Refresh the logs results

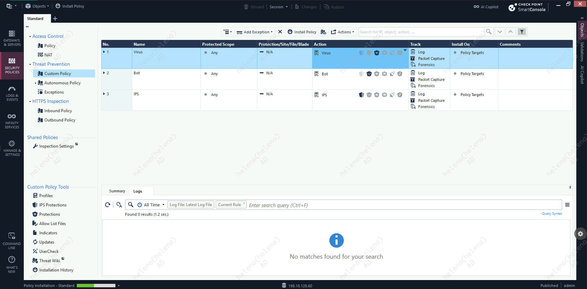tap(108, 205)
